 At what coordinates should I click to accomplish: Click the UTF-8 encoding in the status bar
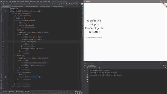click(x=68, y=93)
